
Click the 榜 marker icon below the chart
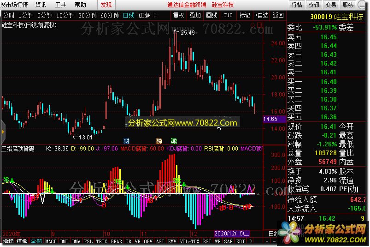point(159,141)
